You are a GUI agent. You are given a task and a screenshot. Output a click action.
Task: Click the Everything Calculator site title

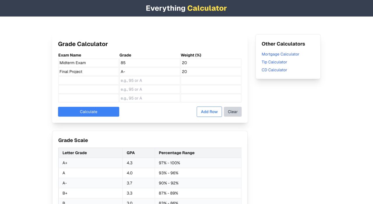(x=186, y=8)
